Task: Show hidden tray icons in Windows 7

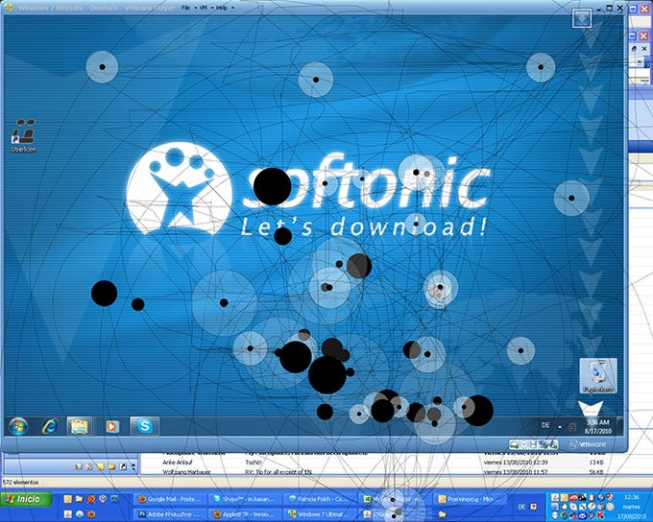Action: tap(560, 426)
